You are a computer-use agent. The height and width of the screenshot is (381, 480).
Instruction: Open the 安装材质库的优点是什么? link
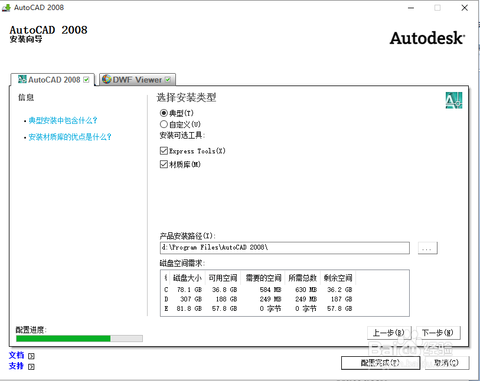pyautogui.click(x=70, y=137)
